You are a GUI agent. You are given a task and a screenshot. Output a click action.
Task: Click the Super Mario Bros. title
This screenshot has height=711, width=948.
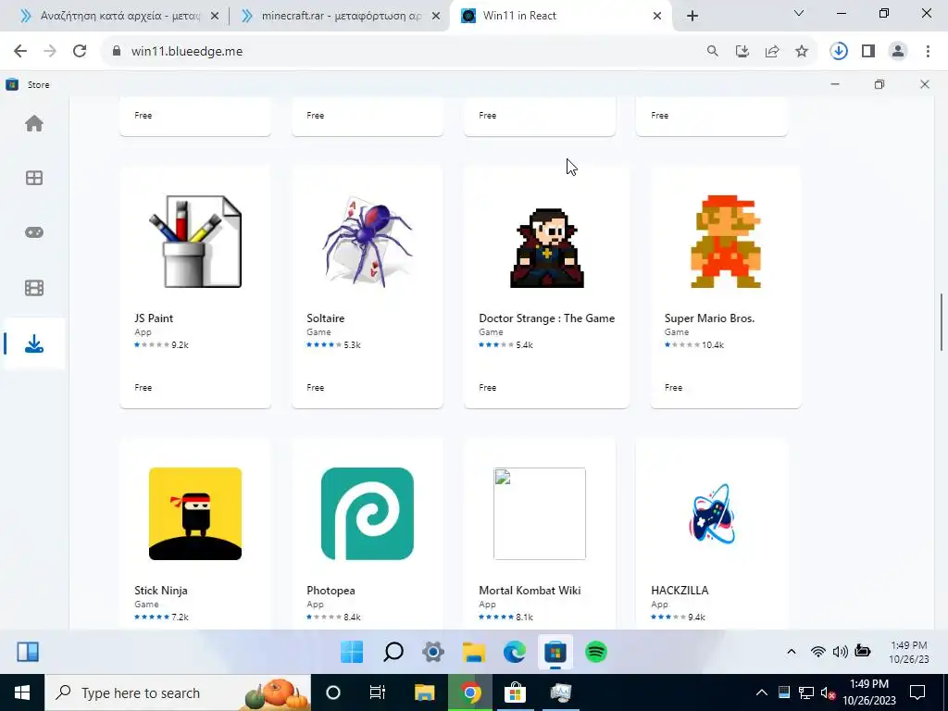click(709, 318)
